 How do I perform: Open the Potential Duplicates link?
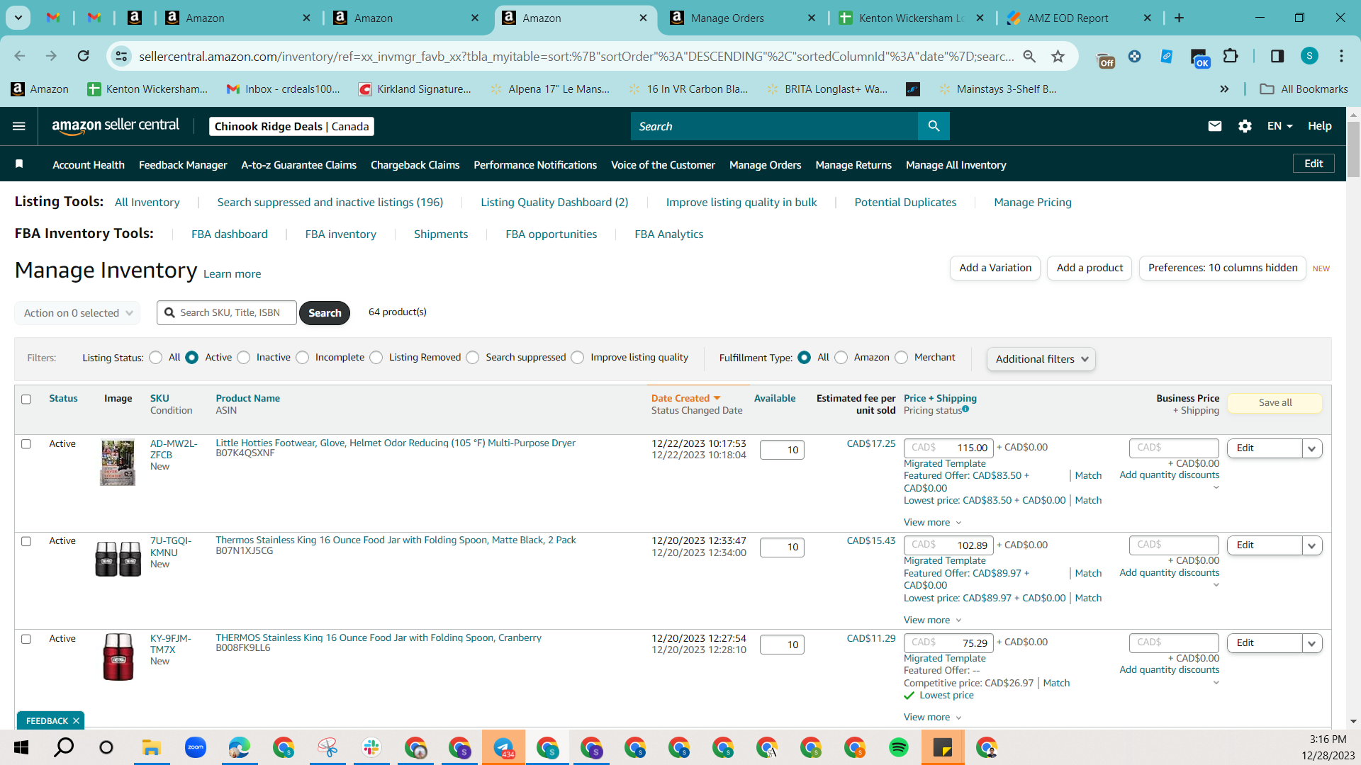pos(905,203)
